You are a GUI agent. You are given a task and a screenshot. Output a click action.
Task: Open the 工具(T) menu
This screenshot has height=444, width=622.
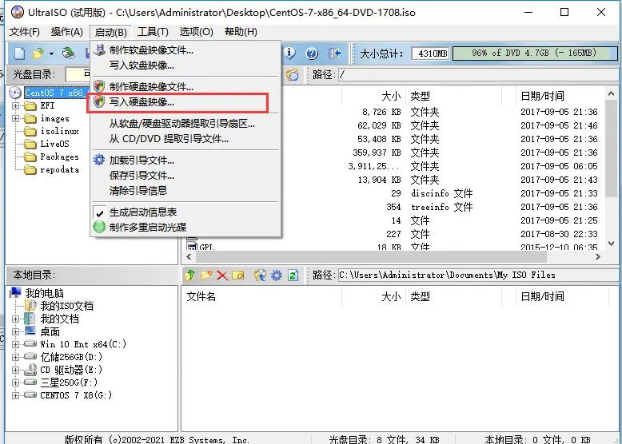154,32
